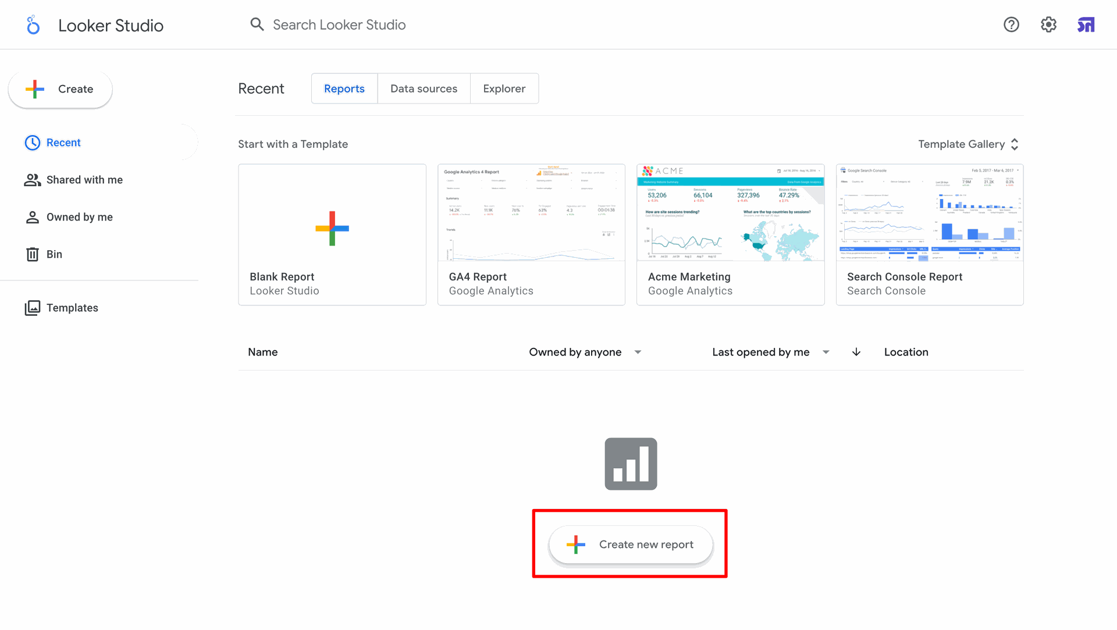
Task: Click the Bin trash icon
Action: tap(33, 254)
